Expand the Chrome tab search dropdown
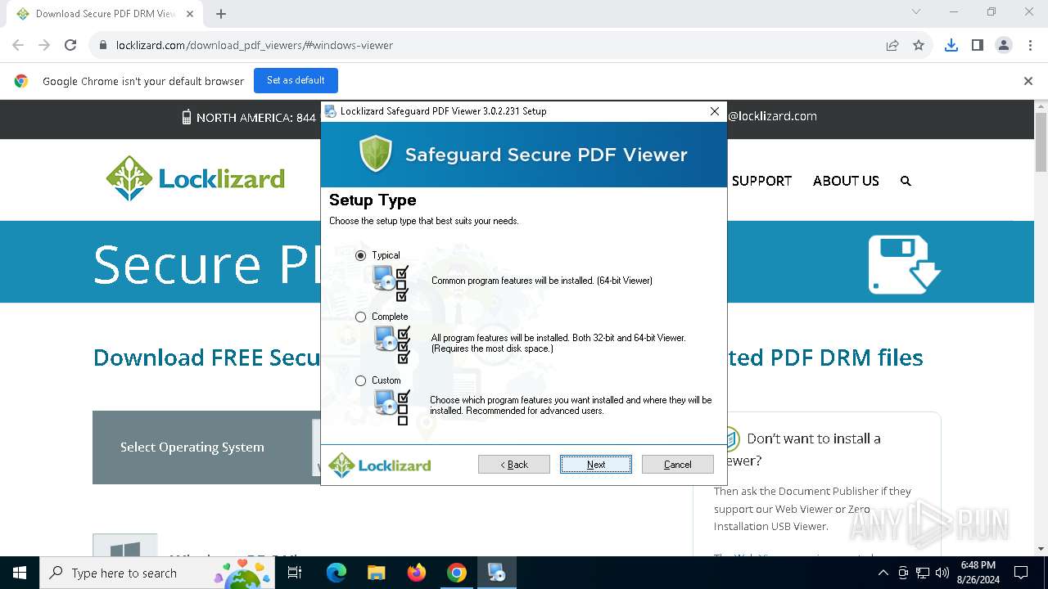 point(916,11)
